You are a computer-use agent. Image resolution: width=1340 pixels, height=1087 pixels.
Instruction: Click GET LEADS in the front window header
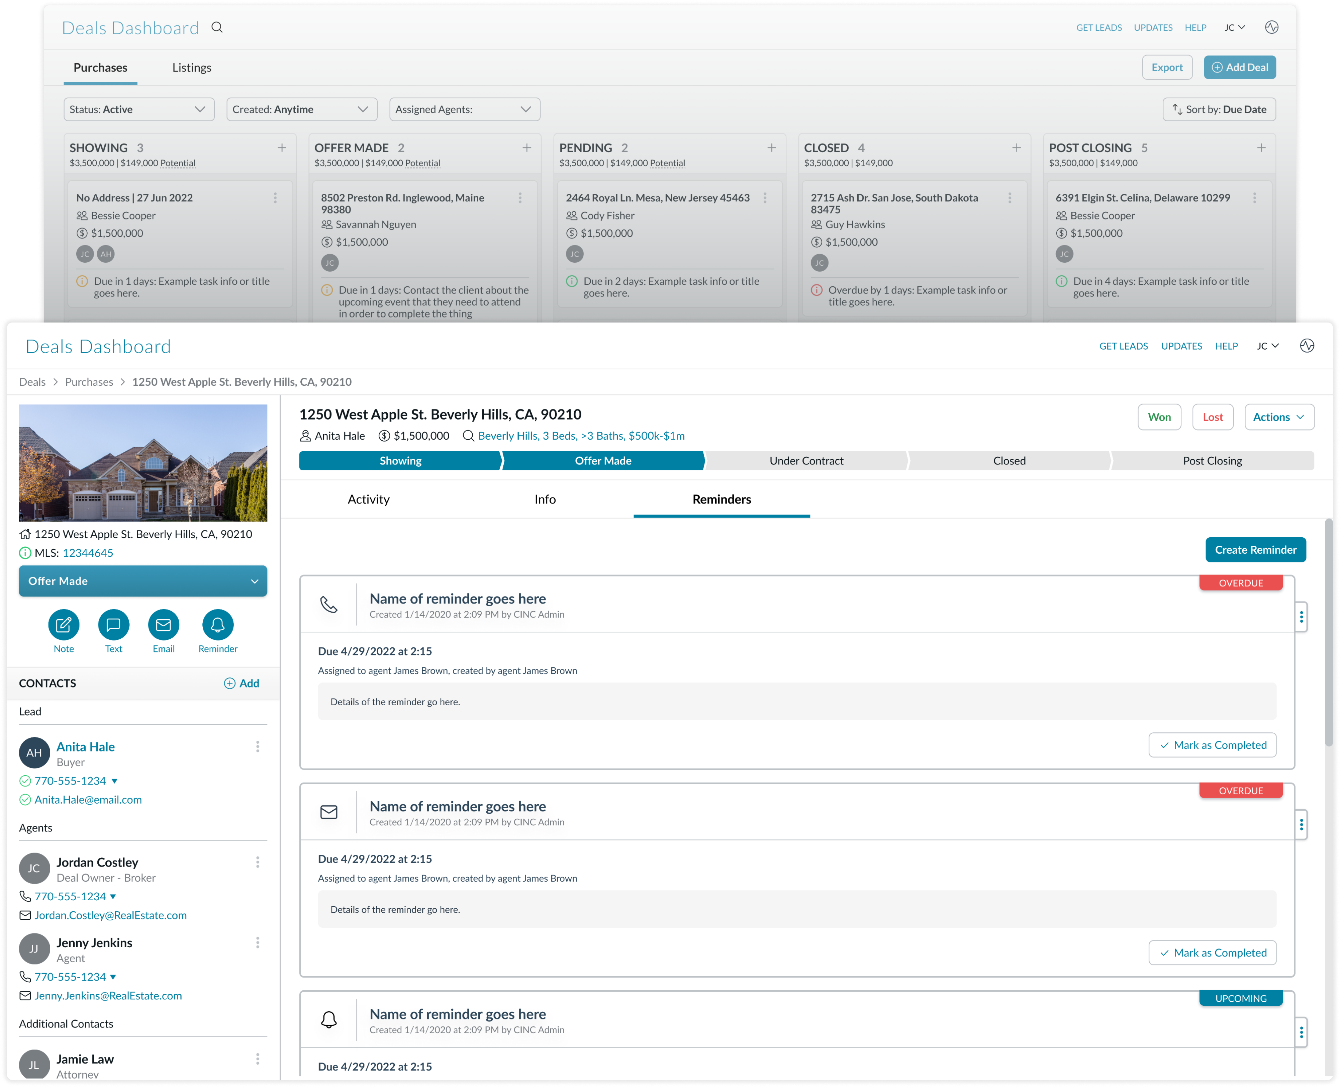point(1124,346)
